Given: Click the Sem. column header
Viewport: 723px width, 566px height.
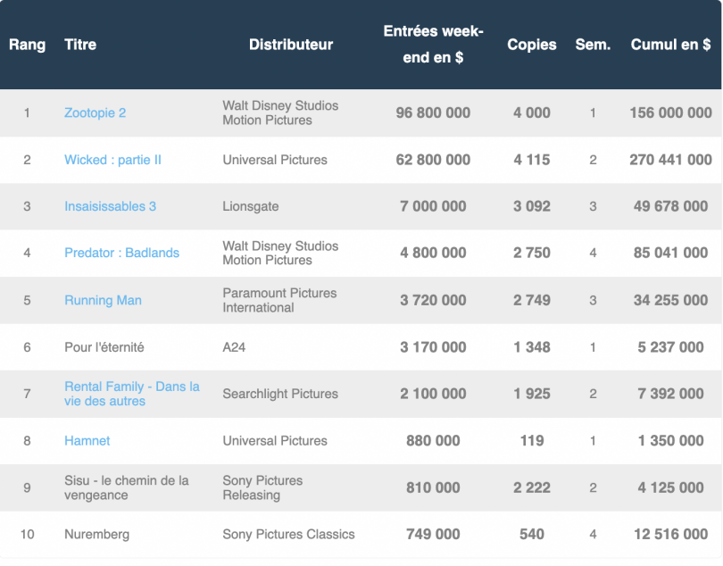Looking at the screenshot, I should pyautogui.click(x=593, y=45).
